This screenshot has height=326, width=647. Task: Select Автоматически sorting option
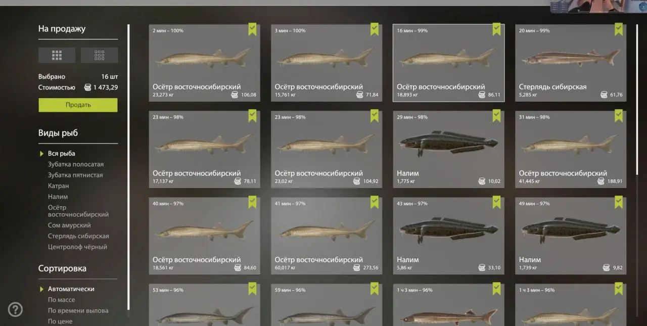71,289
